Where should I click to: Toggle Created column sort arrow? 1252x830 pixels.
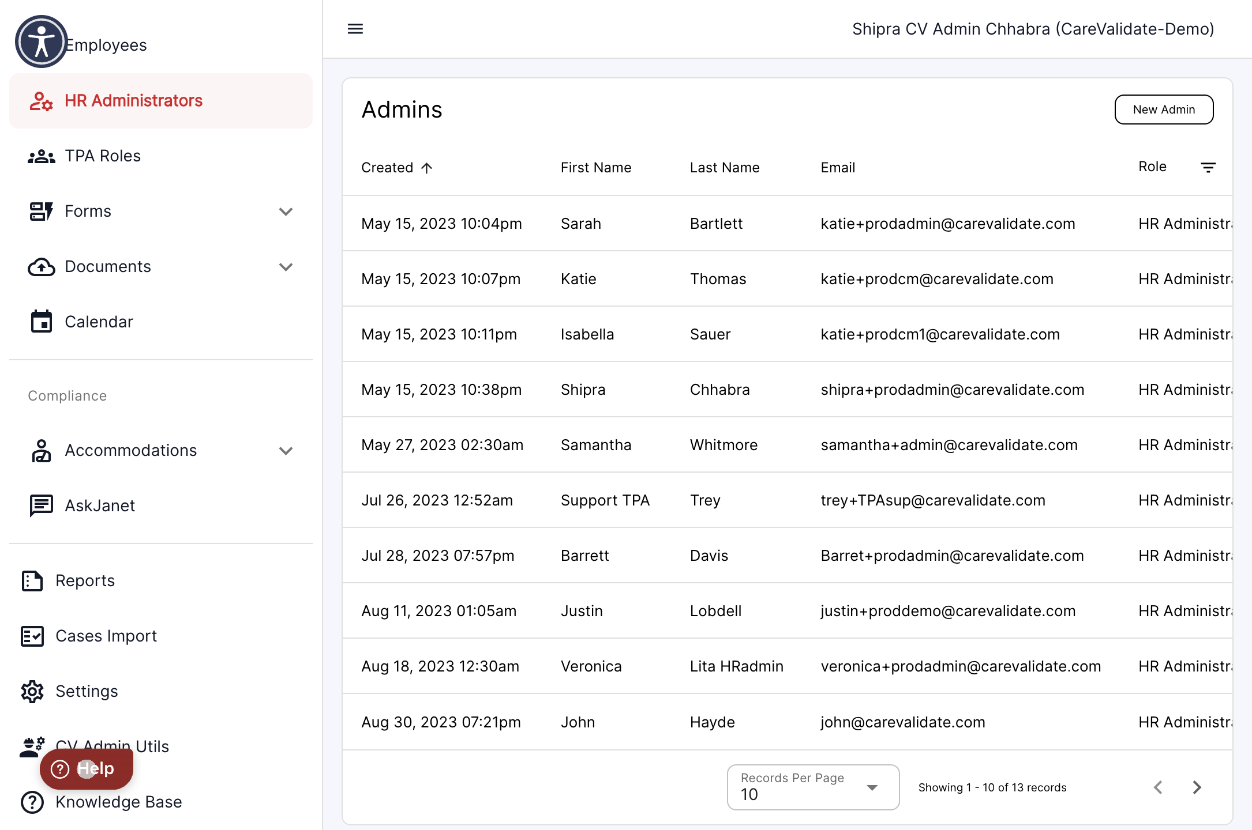[x=426, y=168]
